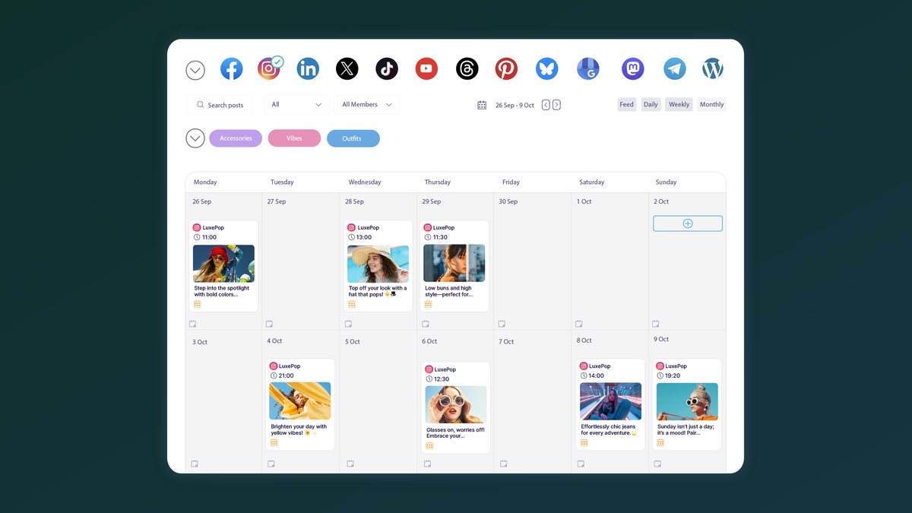Select the LinkedIn network icon
The image size is (912, 513).
click(308, 69)
